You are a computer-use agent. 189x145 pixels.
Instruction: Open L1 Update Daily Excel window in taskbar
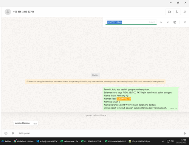pos(115,141)
